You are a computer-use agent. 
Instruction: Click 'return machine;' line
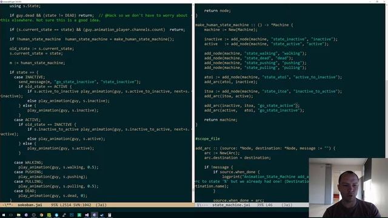pos(221,120)
